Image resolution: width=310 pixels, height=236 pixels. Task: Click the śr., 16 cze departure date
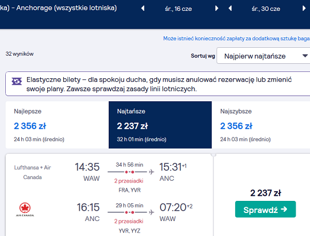click(178, 9)
